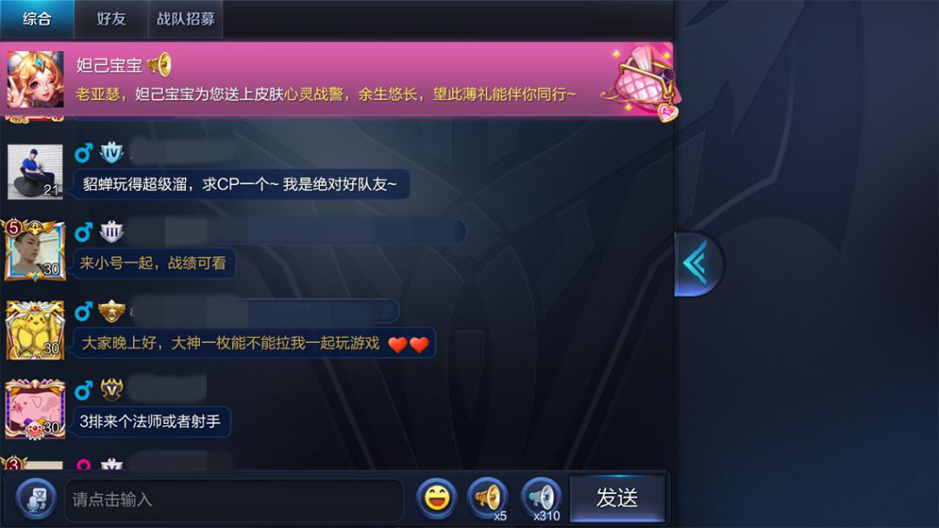939x528 pixels.
Task: Click the megaphone beside 妲己宝宝 name
Action: (x=159, y=64)
